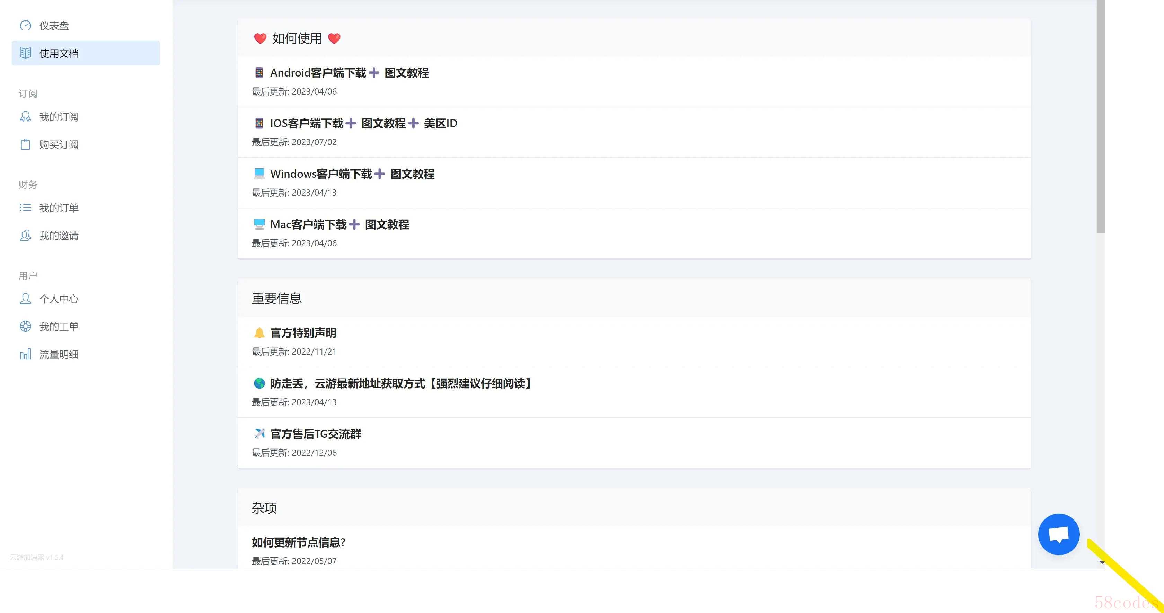The width and height of the screenshot is (1164, 613).
Task: Click the book icon beside 使用文档
Action: [25, 53]
